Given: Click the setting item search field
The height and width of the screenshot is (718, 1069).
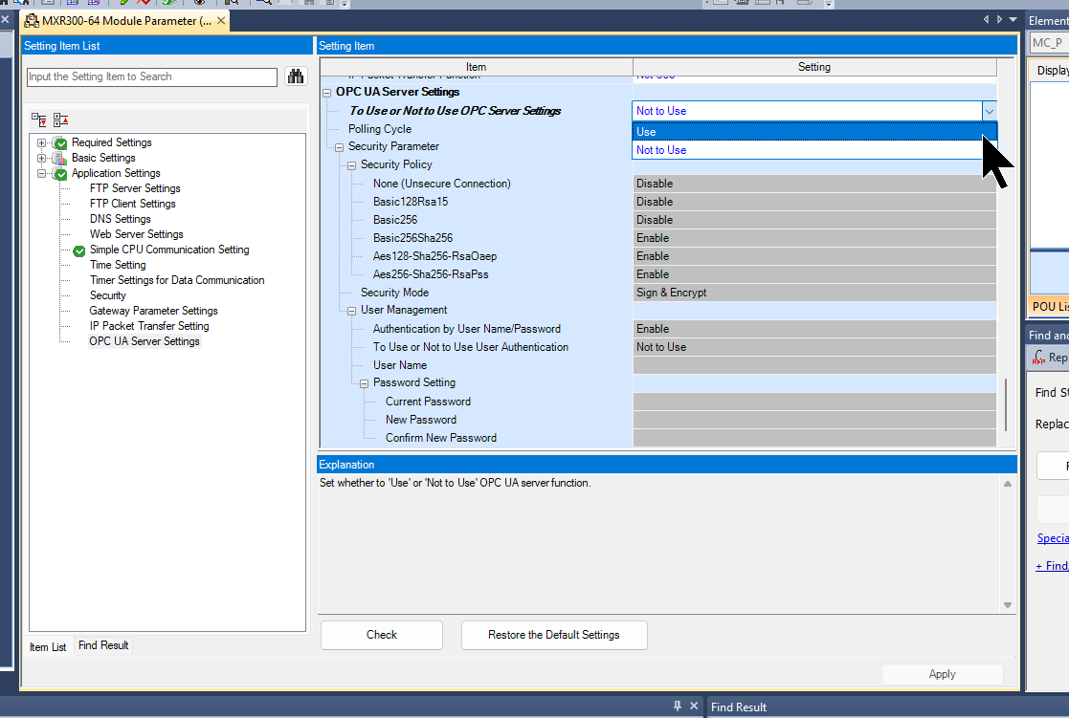Looking at the screenshot, I should pyautogui.click(x=152, y=76).
